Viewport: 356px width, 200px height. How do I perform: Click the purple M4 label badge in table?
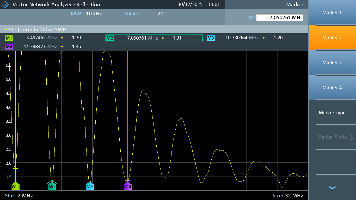point(9,47)
